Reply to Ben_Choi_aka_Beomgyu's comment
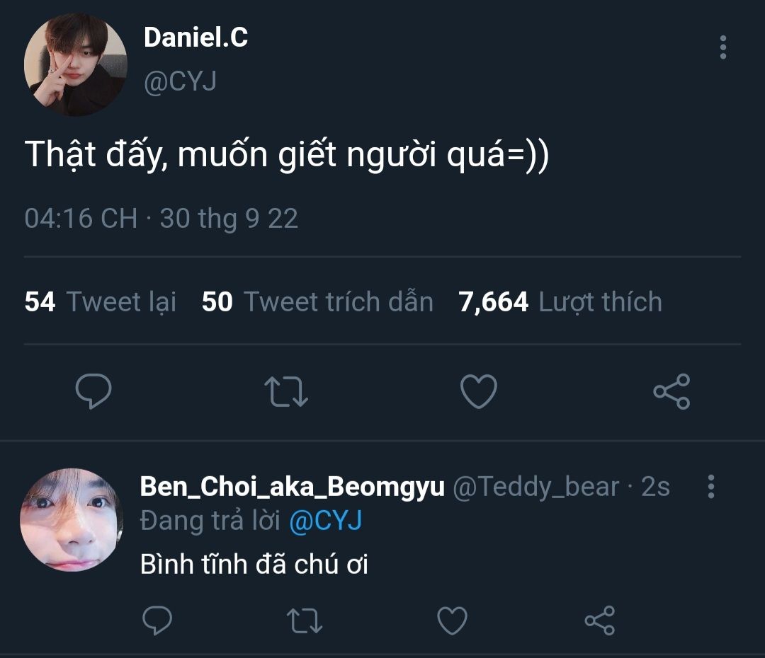Image resolution: width=765 pixels, height=658 pixels. [x=157, y=621]
